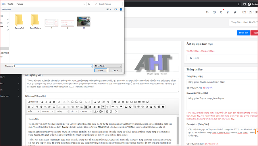Maximize the editor with the fullscreen icon
This screenshot has width=258, height=146.
107,112
